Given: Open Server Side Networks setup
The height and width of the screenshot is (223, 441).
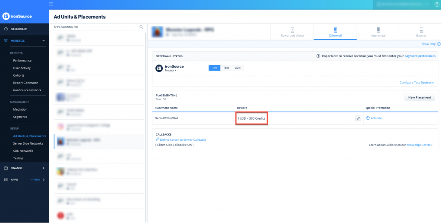Looking at the screenshot, I should (28, 143).
